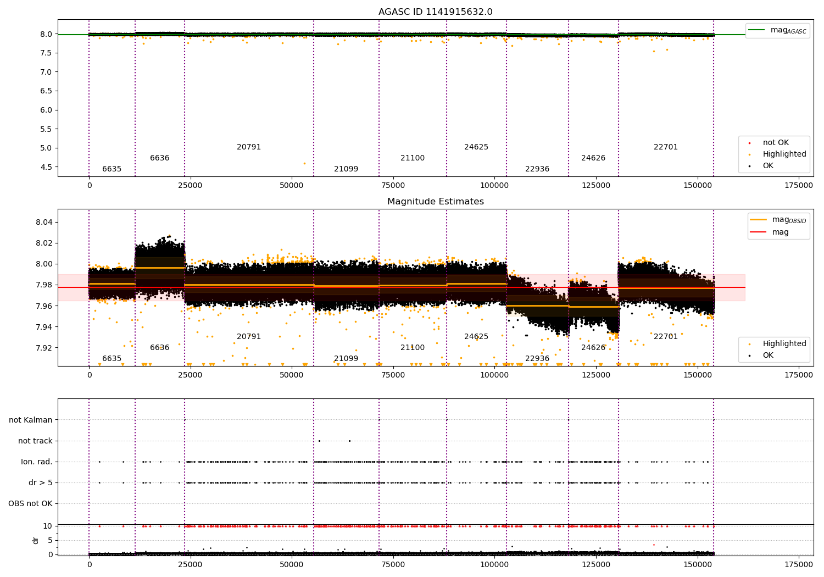Click y-tick 7.96 in the middle plot
The image size is (824, 577).
pos(44,306)
